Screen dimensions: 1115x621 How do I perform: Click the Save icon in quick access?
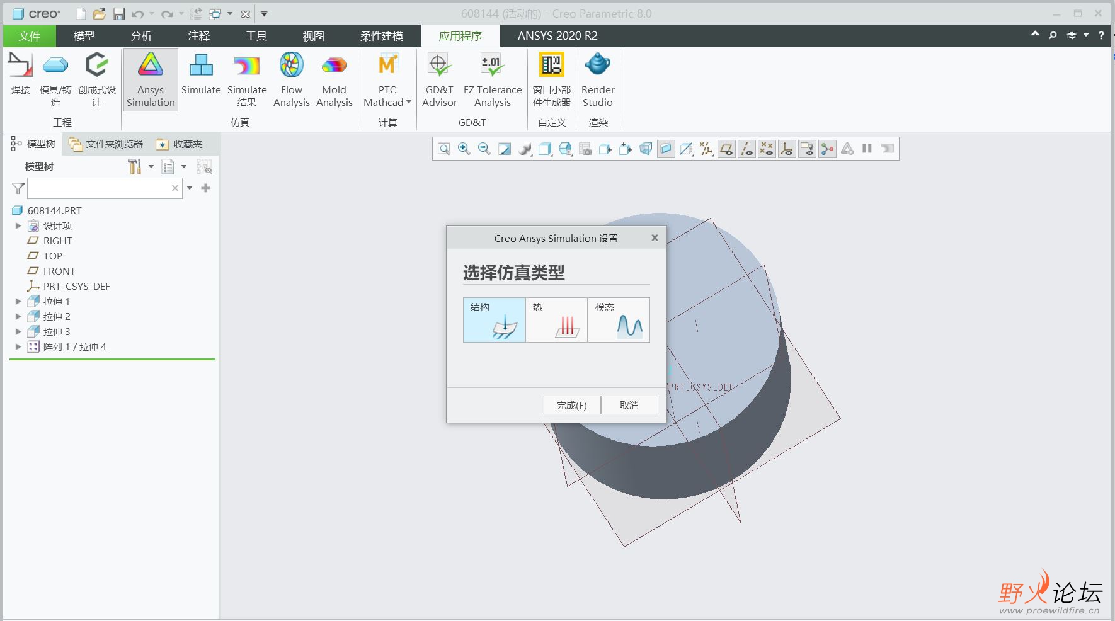tap(119, 14)
